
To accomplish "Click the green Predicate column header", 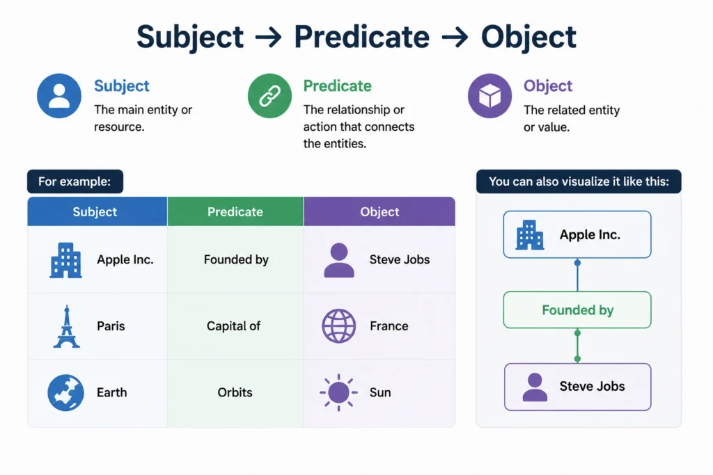I will click(x=235, y=211).
